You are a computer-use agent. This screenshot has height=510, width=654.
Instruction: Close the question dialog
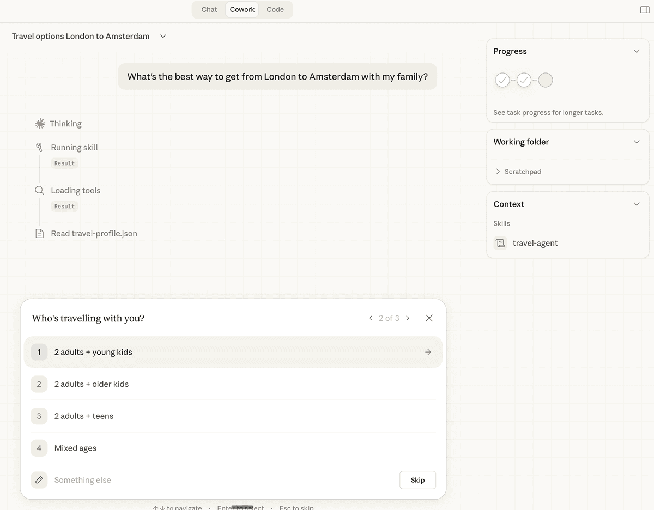tap(429, 318)
